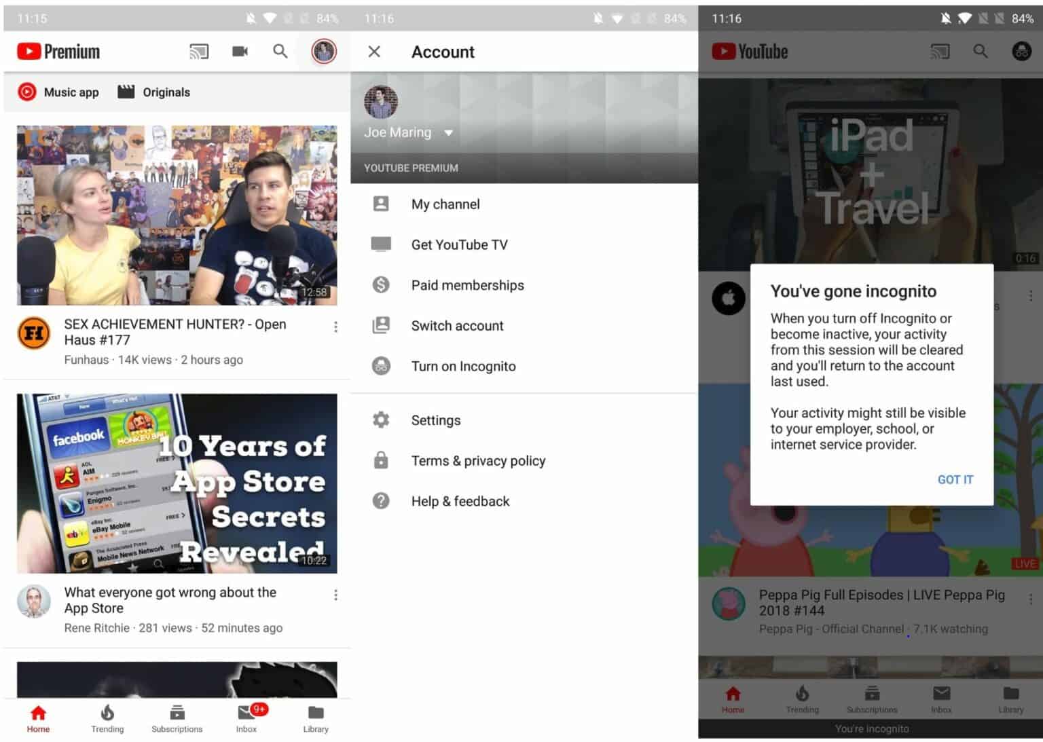
Task: Go to Home tab in incognito screen
Action: click(733, 700)
